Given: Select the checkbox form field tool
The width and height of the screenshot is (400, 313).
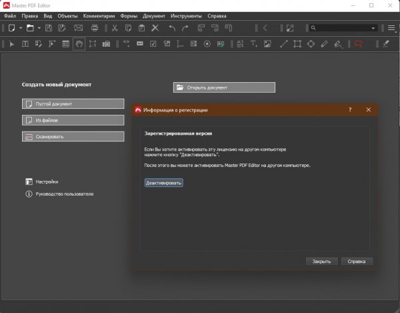Looking at the screenshot, I should click(x=153, y=44).
